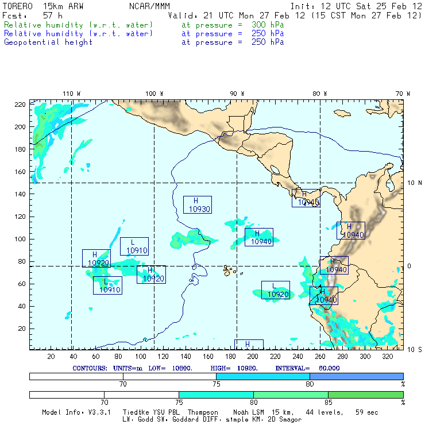The height and width of the screenshot is (425, 425).
Task: Click Lake Nicaragua on the map
Action: (x=275, y=169)
